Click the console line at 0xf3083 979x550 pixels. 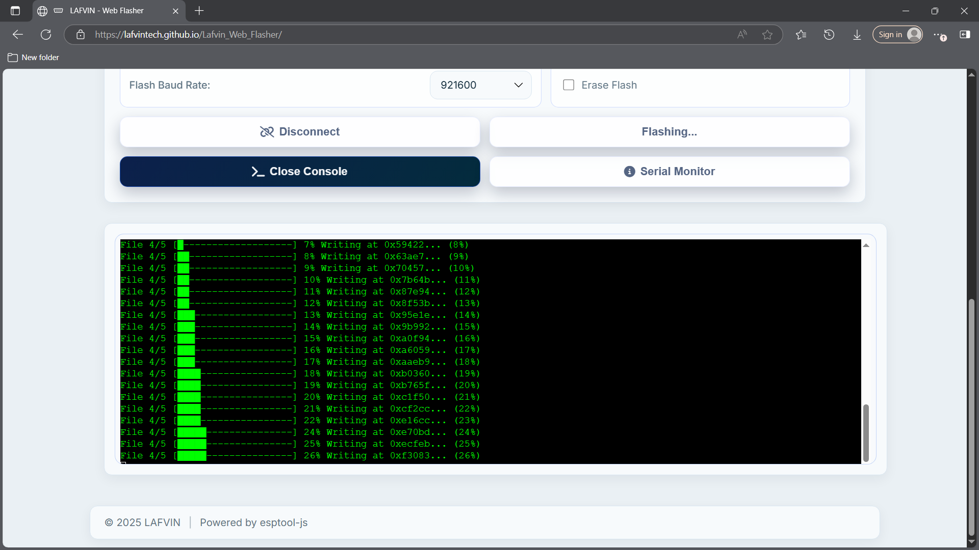[x=300, y=456]
